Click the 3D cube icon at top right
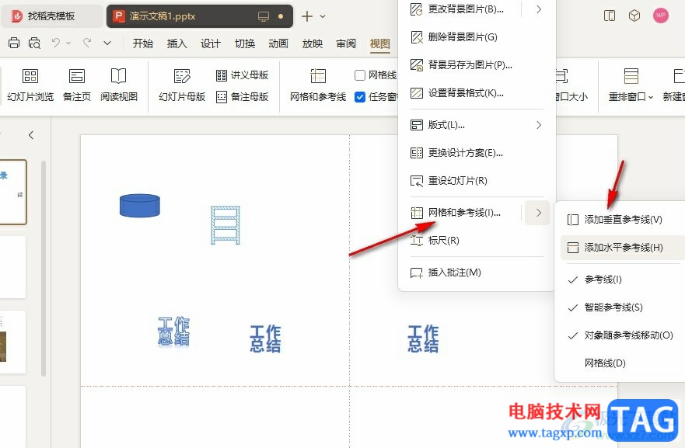This screenshot has width=685, height=448. point(634,16)
